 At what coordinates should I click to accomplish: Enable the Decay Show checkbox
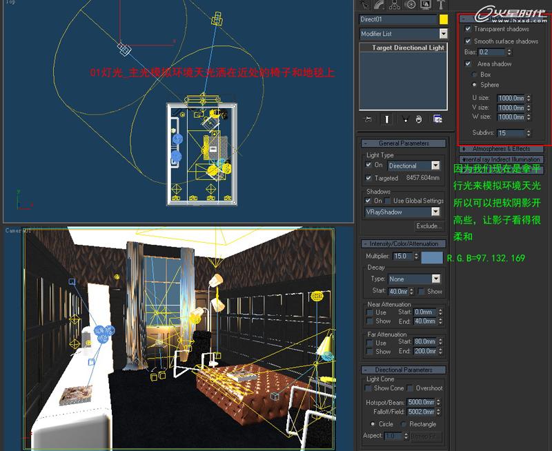pyautogui.click(x=421, y=291)
